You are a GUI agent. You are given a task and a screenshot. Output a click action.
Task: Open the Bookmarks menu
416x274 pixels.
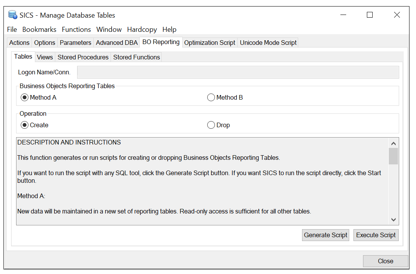pyautogui.click(x=39, y=30)
